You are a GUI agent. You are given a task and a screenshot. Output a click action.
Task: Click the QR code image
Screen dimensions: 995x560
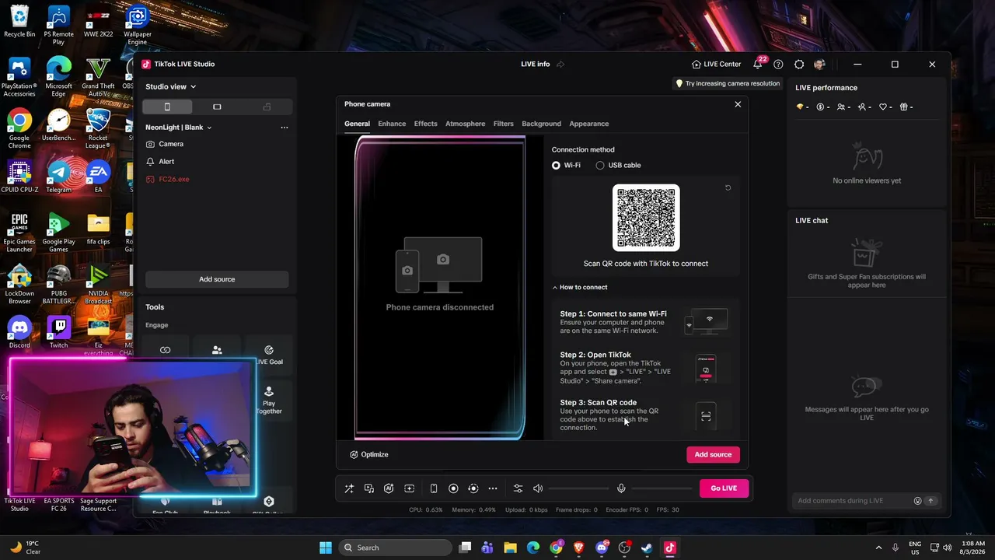click(646, 218)
